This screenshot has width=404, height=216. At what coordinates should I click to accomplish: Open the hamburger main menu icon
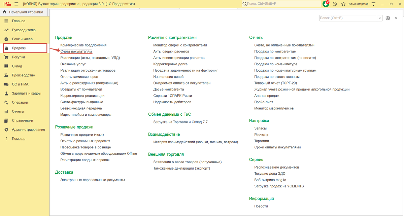click(x=16, y=4)
